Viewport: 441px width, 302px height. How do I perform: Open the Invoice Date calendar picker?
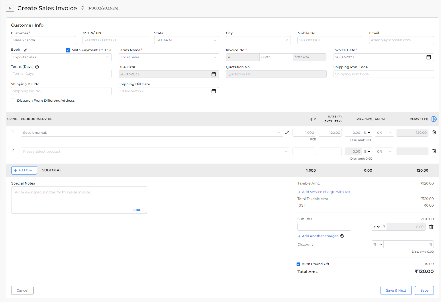pos(429,57)
